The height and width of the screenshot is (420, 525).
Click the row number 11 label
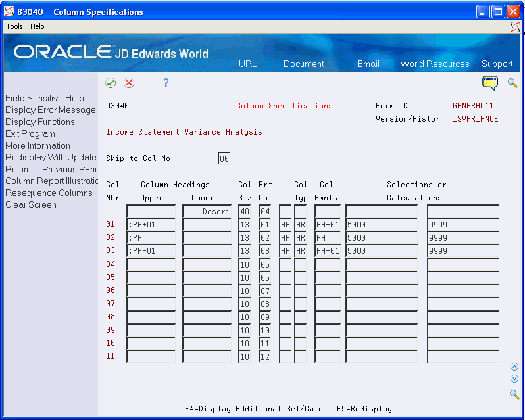(111, 356)
